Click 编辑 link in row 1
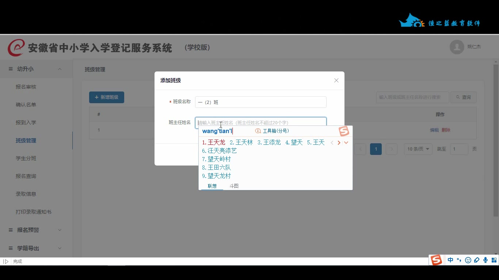The width and height of the screenshot is (499, 280). pos(434,130)
